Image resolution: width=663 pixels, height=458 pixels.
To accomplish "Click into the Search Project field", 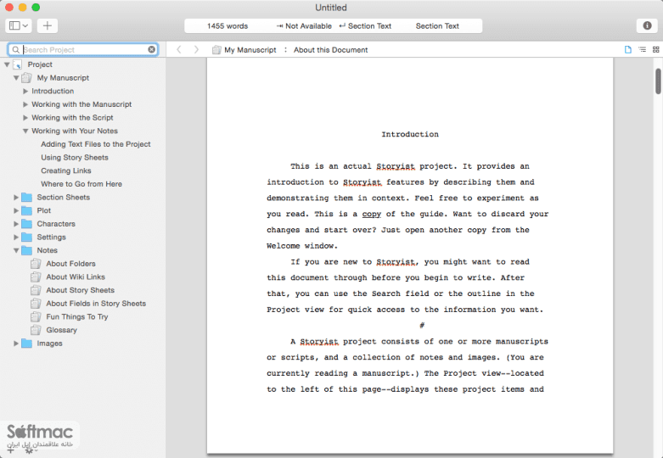I will click(x=85, y=49).
